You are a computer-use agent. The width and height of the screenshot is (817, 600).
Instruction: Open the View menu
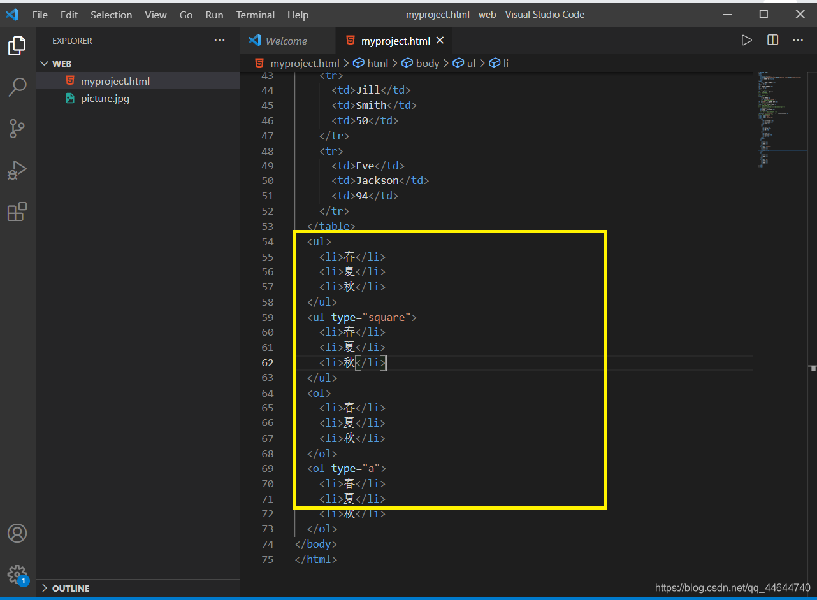(155, 15)
